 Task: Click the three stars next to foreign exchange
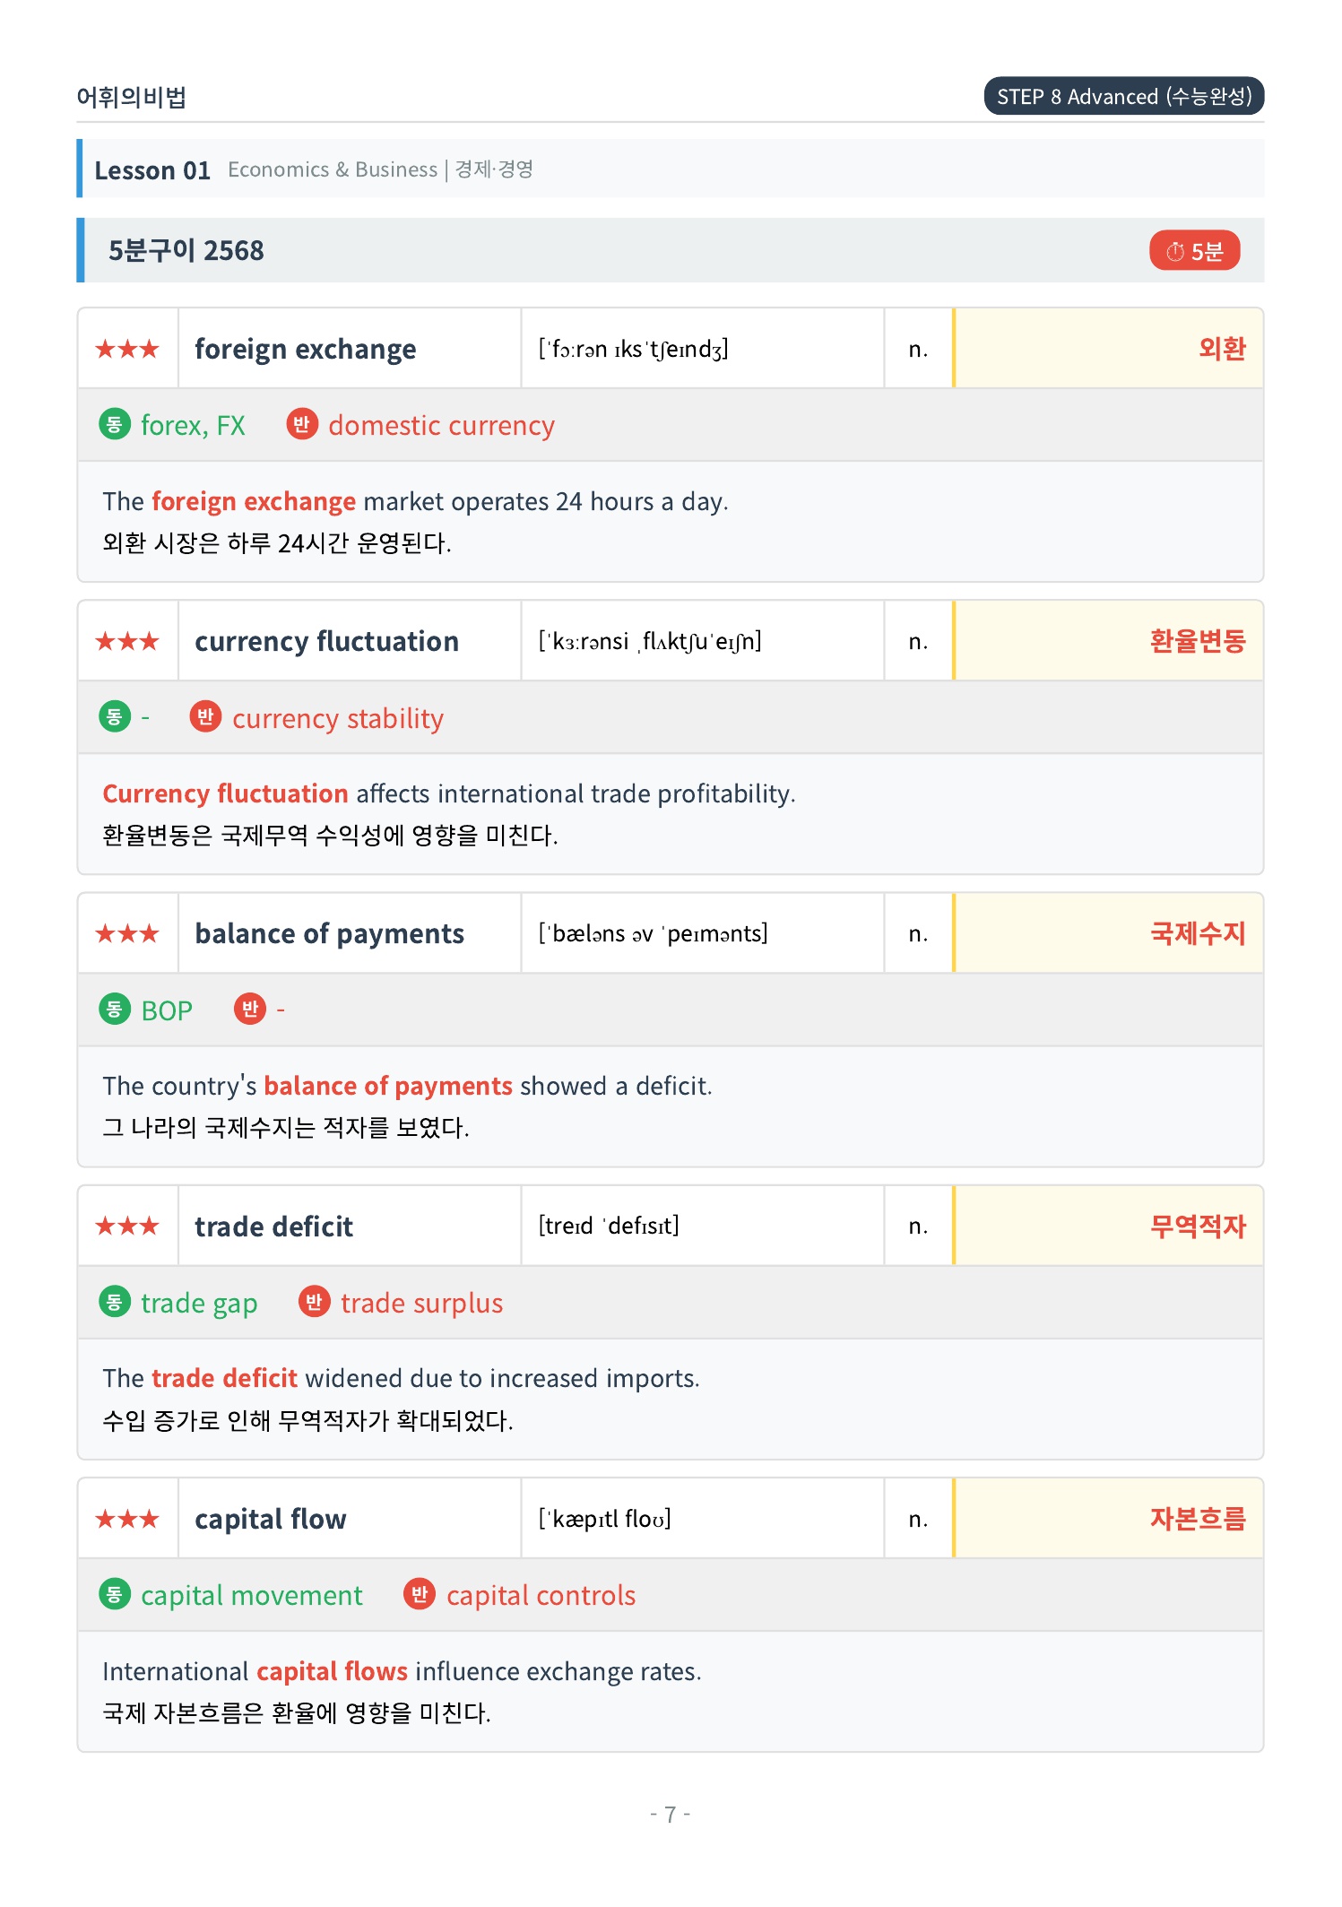pos(127,349)
